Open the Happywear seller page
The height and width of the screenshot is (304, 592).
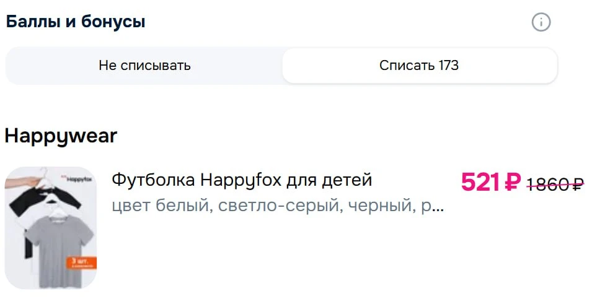tap(61, 136)
